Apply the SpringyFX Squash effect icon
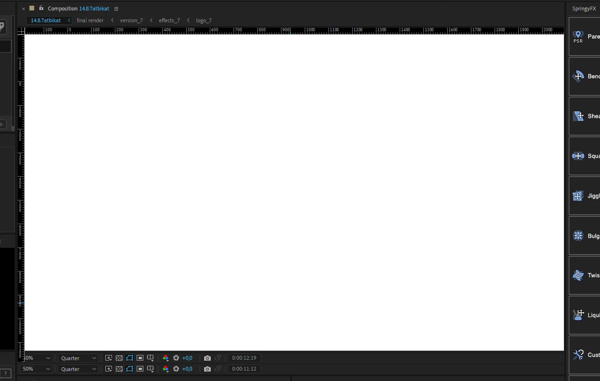Screen dimensions: 600x381 coord(578,156)
